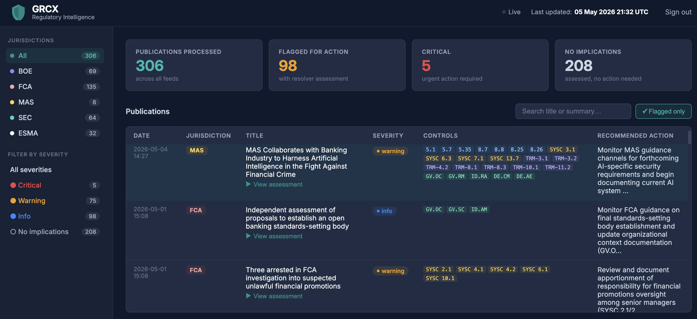
Task: Focus the Search title or summary field
Action: click(x=573, y=111)
